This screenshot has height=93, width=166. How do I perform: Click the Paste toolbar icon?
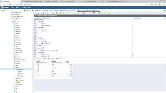click(57, 13)
